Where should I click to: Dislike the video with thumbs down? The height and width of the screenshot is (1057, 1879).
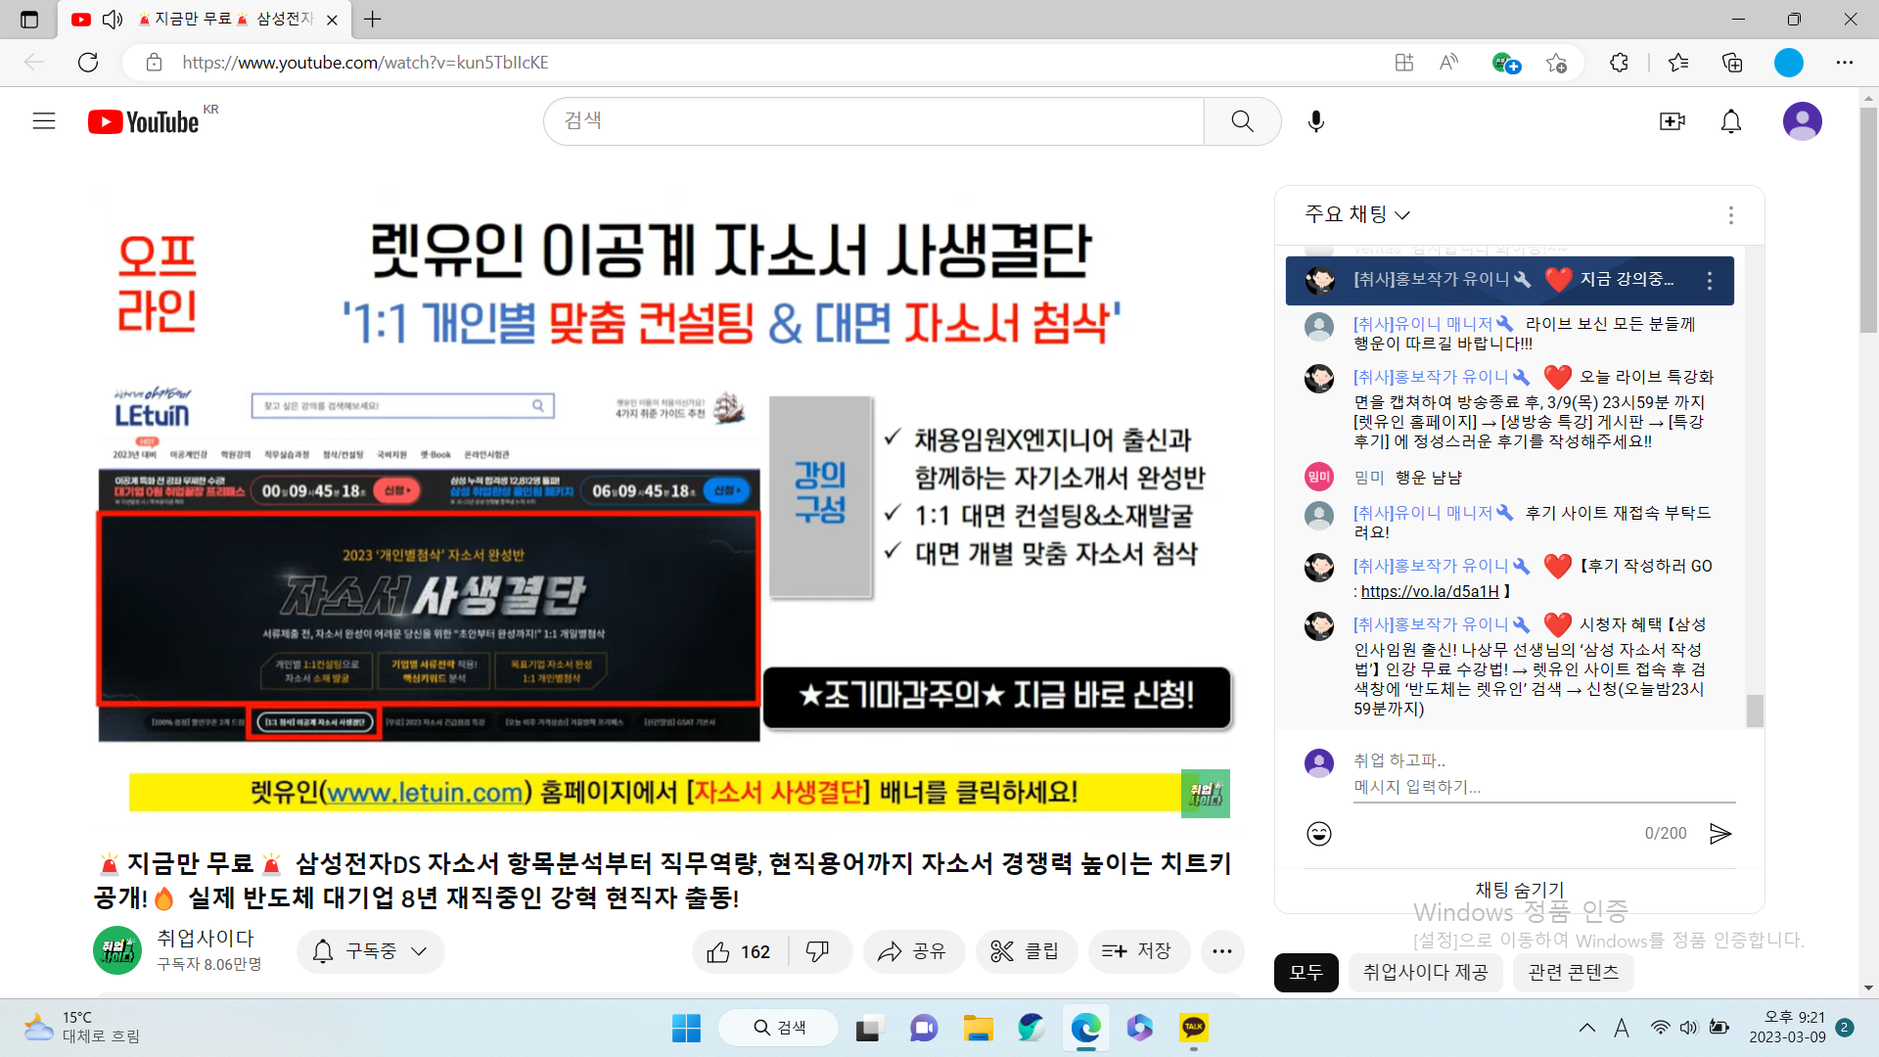click(817, 951)
